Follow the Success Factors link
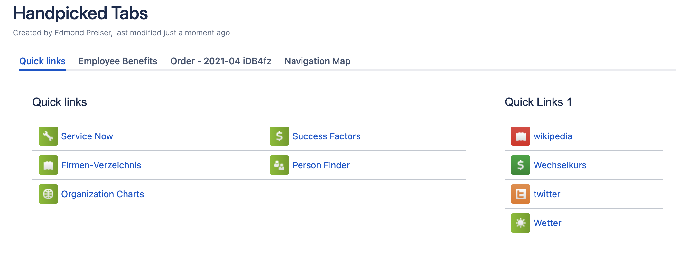The width and height of the screenshot is (688, 255). [x=326, y=136]
